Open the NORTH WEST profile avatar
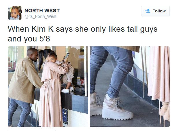Image resolution: width=179 pixels, height=131 pixels. click(x=15, y=13)
